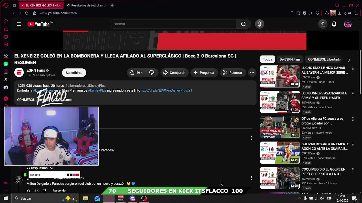The image size is (362, 203).
Task: Reload the YouTube page
Action: [x=27, y=13]
